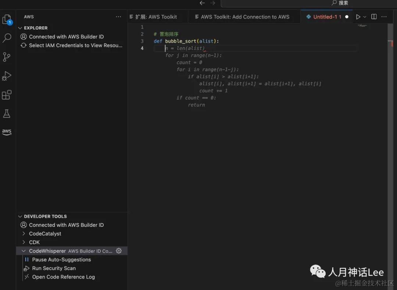The image size is (397, 290).
Task: Click line number 4 in gutter
Action: [142, 48]
